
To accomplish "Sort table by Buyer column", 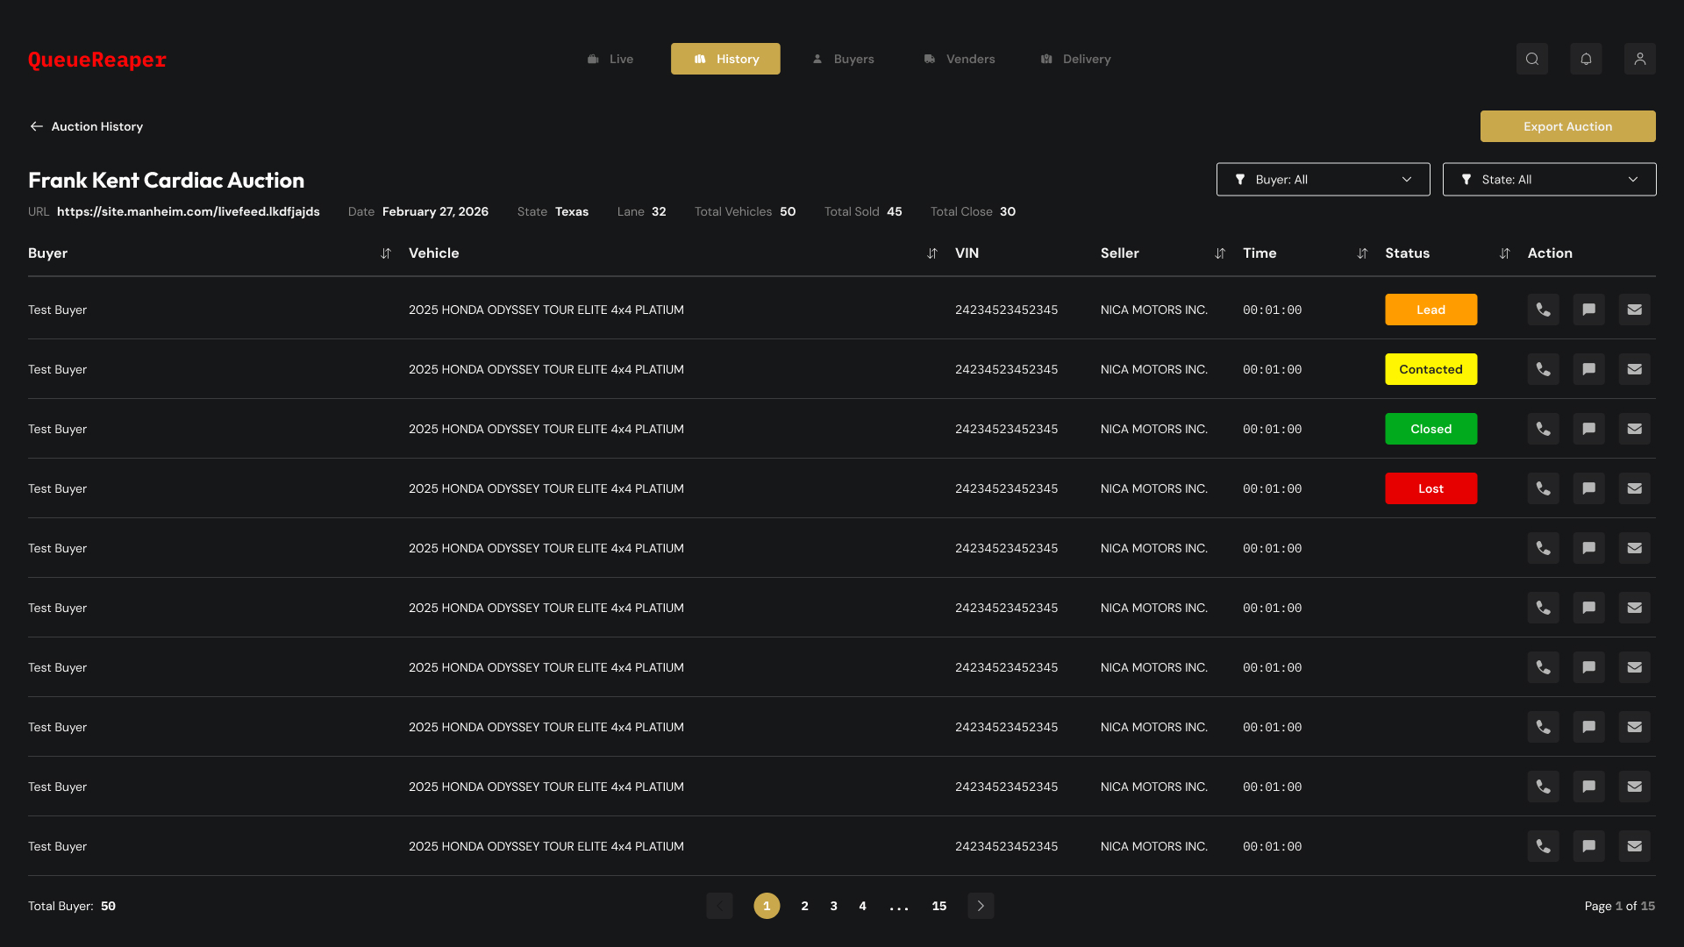I will tap(385, 253).
